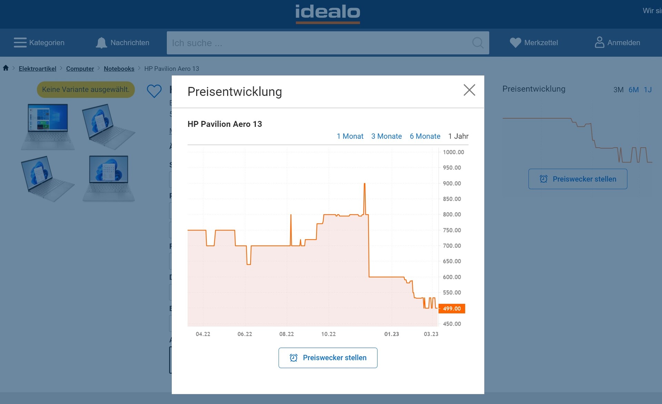Click the first laptop product thumbnail
Viewport: 662px width, 404px height.
click(x=48, y=127)
